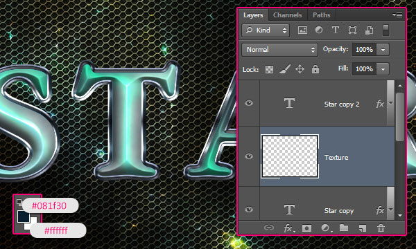The height and width of the screenshot is (249, 416).
Task: Select the Star copy 2 layer name
Action: click(x=342, y=104)
